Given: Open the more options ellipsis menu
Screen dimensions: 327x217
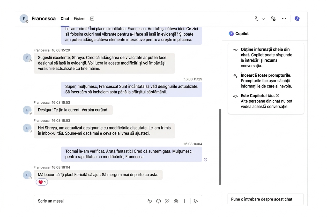Looking at the screenshot, I should [x=284, y=19].
